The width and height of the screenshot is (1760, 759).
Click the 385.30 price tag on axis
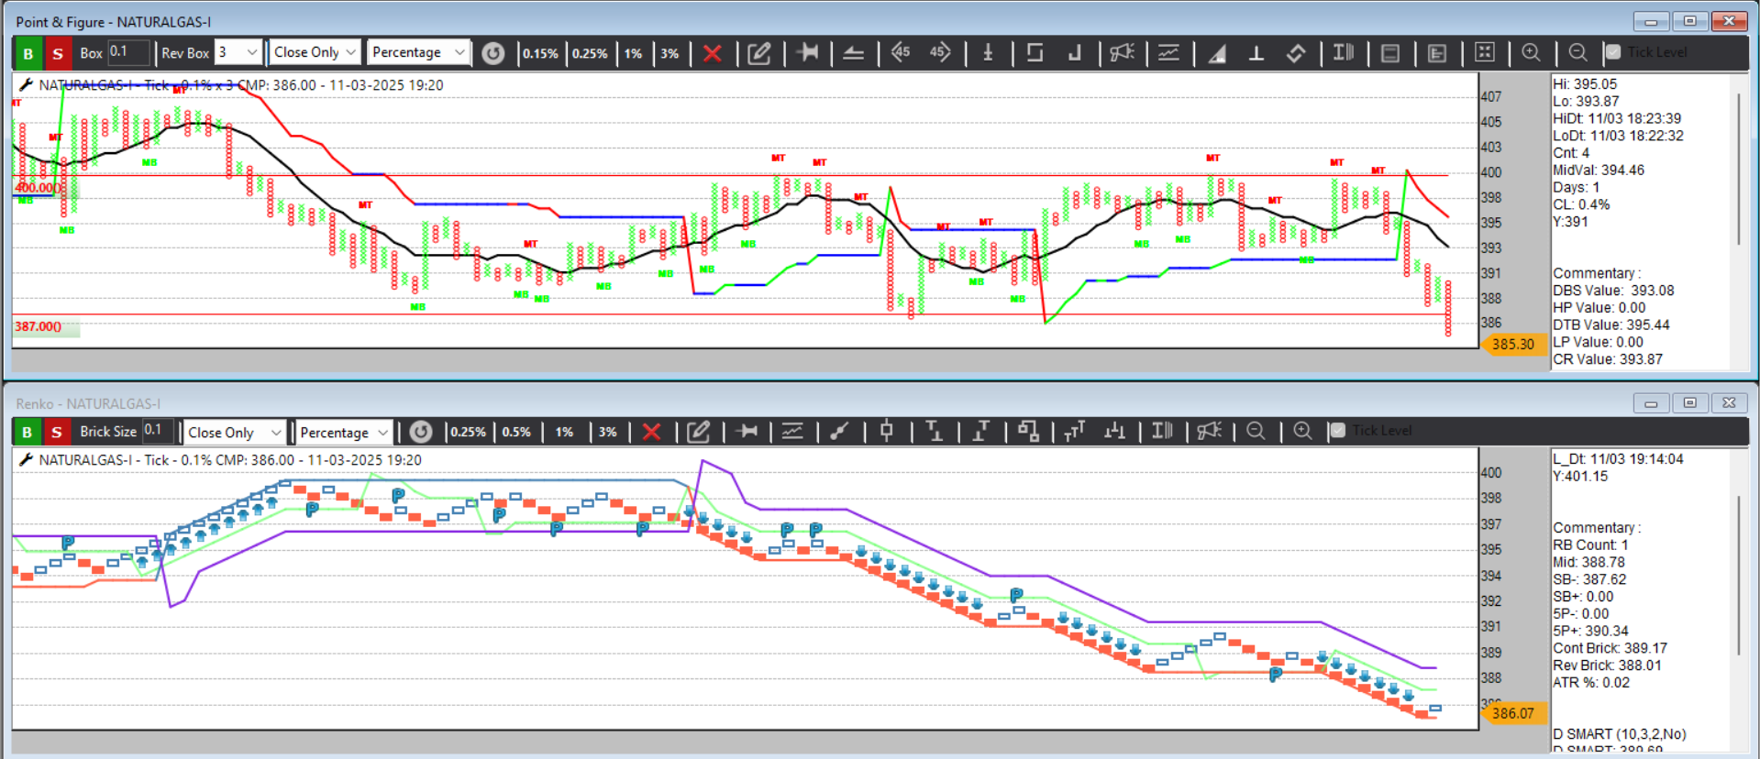click(x=1512, y=345)
